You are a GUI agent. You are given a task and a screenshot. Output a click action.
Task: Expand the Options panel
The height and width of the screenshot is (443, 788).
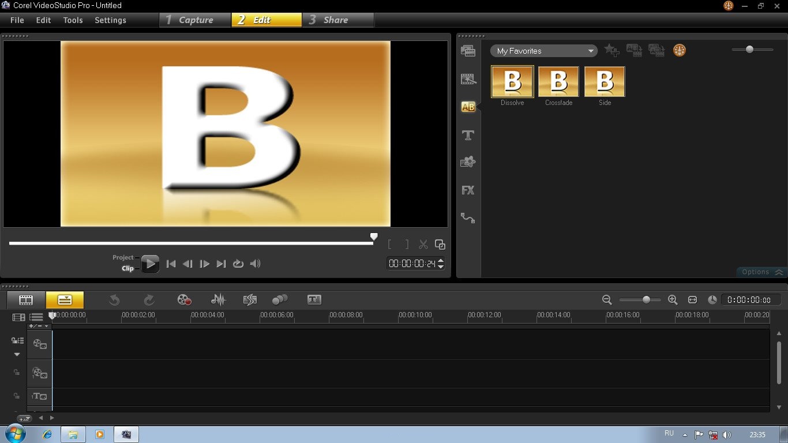761,272
